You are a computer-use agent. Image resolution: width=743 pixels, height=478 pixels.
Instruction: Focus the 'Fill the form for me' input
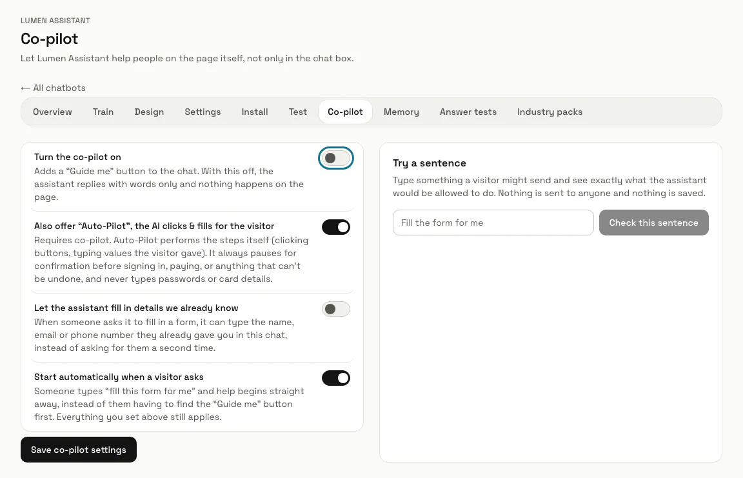pyautogui.click(x=493, y=223)
